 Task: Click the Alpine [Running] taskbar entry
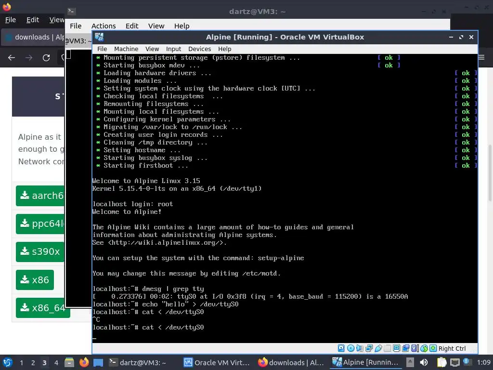click(366, 362)
